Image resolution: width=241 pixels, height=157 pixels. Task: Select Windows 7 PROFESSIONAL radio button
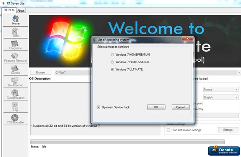pos(112,62)
